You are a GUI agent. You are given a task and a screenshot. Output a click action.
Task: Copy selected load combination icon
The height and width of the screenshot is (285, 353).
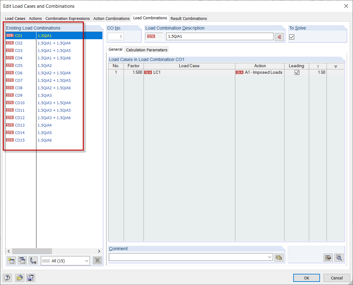pyautogui.click(x=22, y=261)
